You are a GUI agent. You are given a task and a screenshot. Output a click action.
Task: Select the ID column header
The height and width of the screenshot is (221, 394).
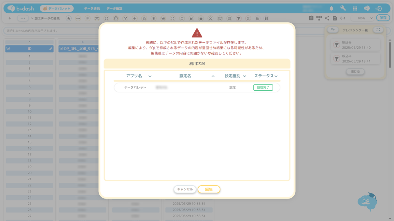(x=29, y=49)
